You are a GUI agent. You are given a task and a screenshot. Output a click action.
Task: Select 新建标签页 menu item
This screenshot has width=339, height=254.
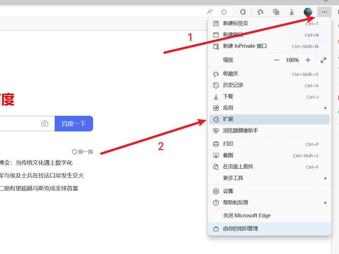coord(269,23)
